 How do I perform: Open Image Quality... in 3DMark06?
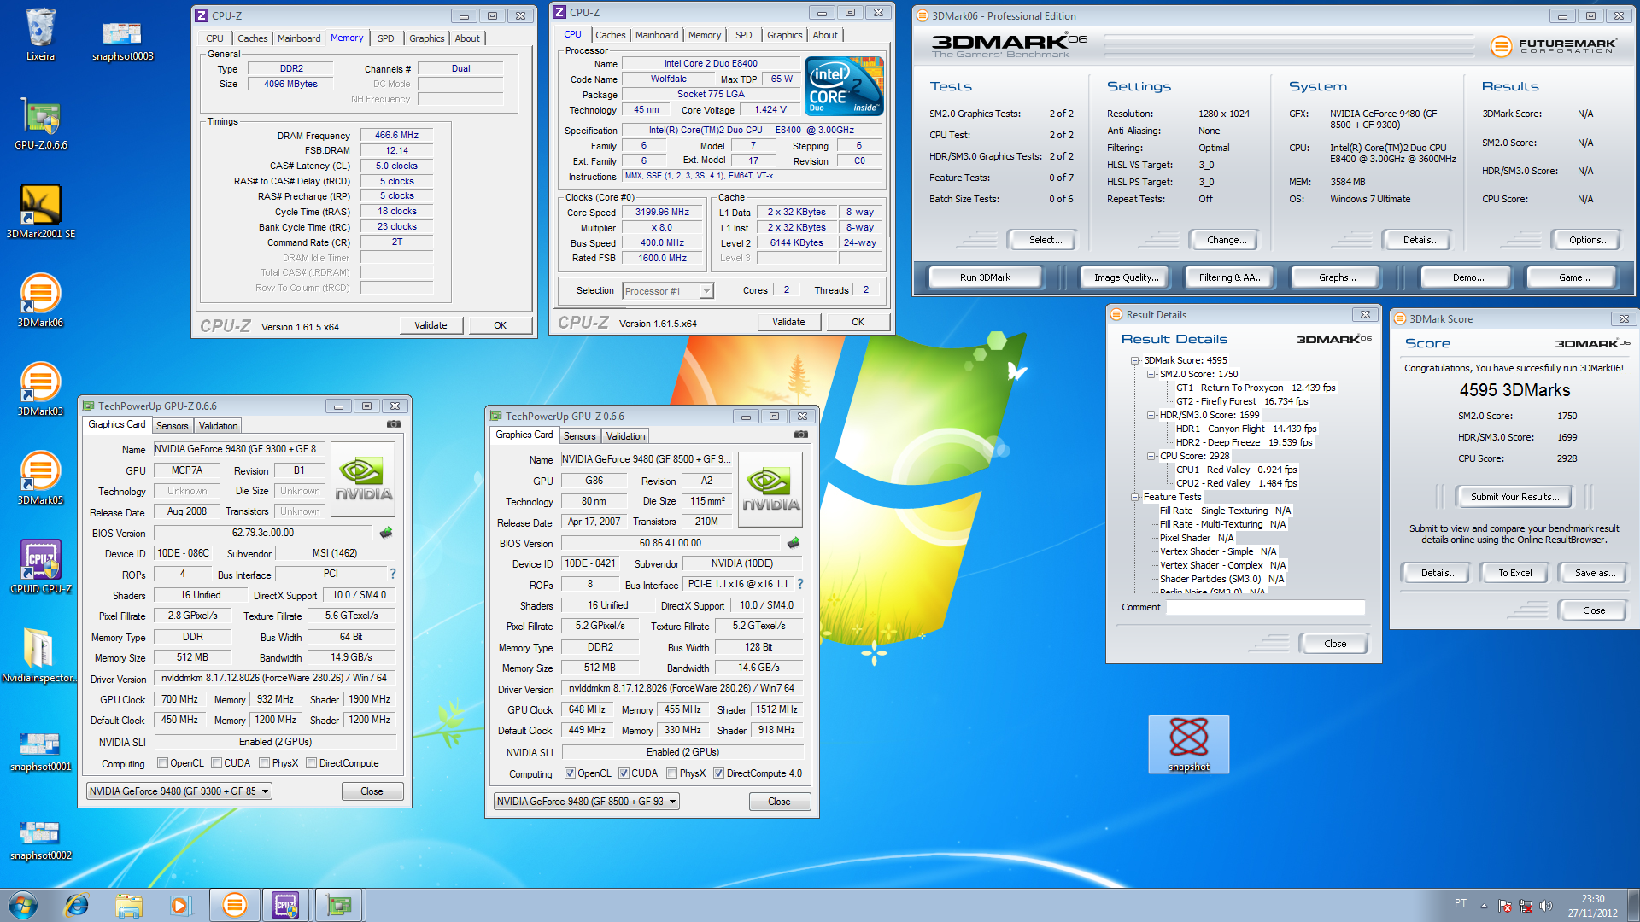pyautogui.click(x=1126, y=277)
